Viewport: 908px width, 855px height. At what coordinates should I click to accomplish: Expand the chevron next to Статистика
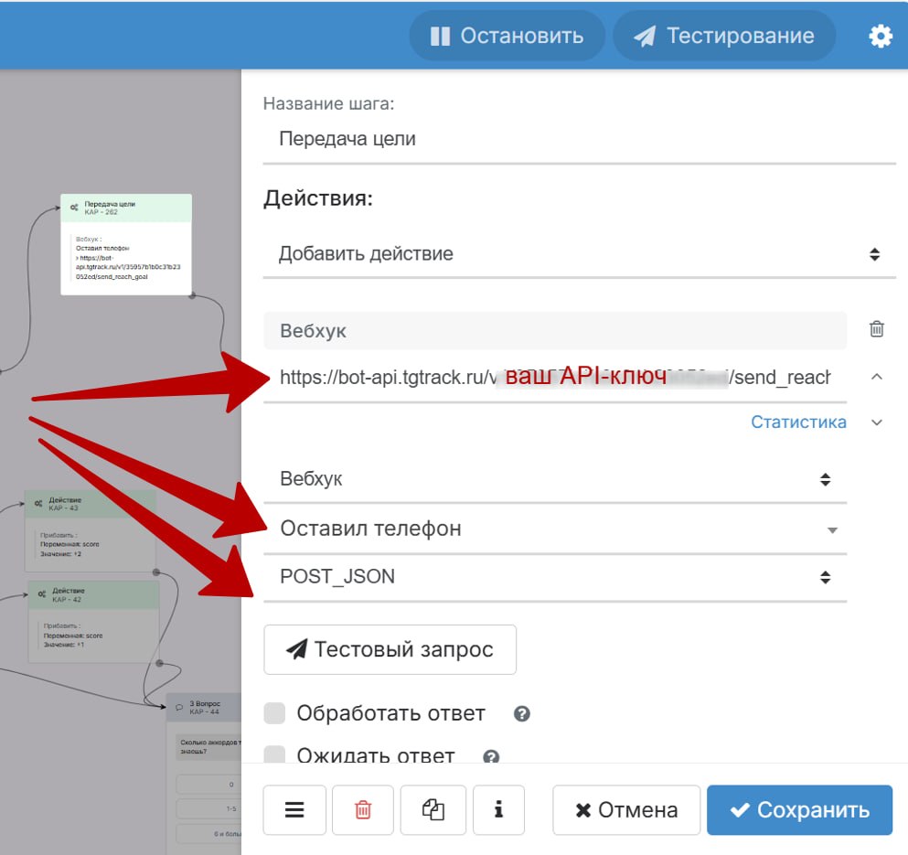pos(877,422)
